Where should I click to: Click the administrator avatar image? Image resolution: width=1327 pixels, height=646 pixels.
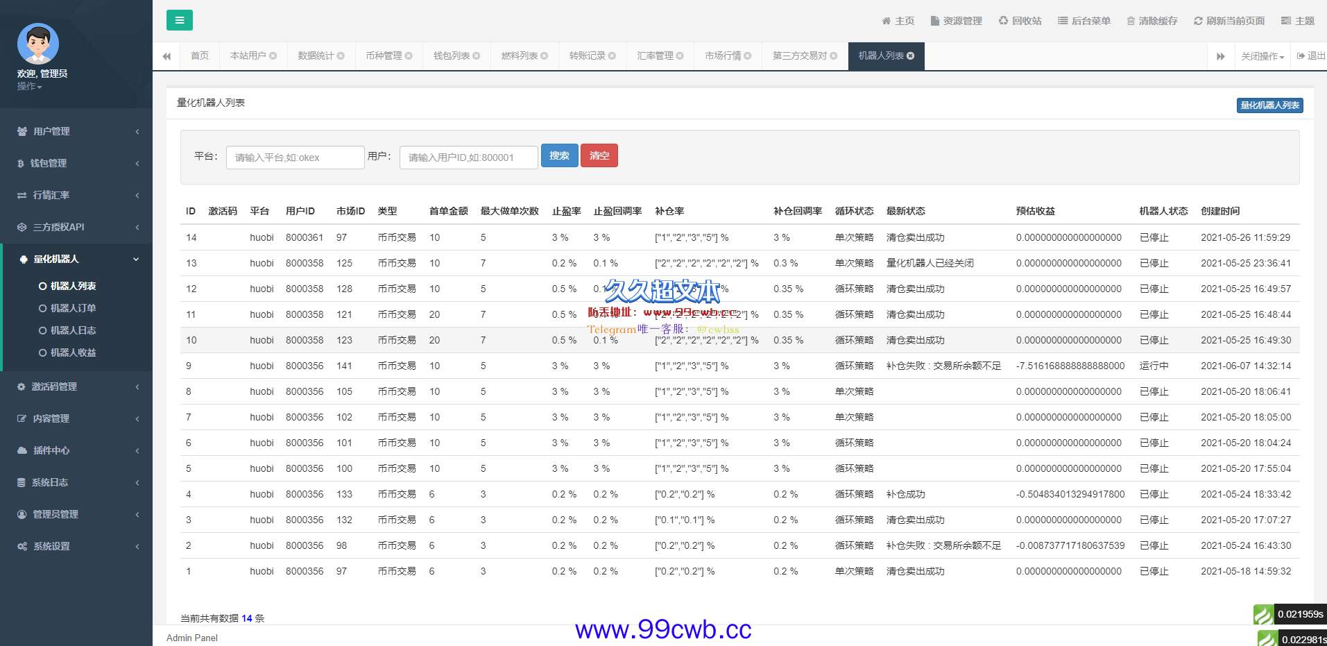37,44
